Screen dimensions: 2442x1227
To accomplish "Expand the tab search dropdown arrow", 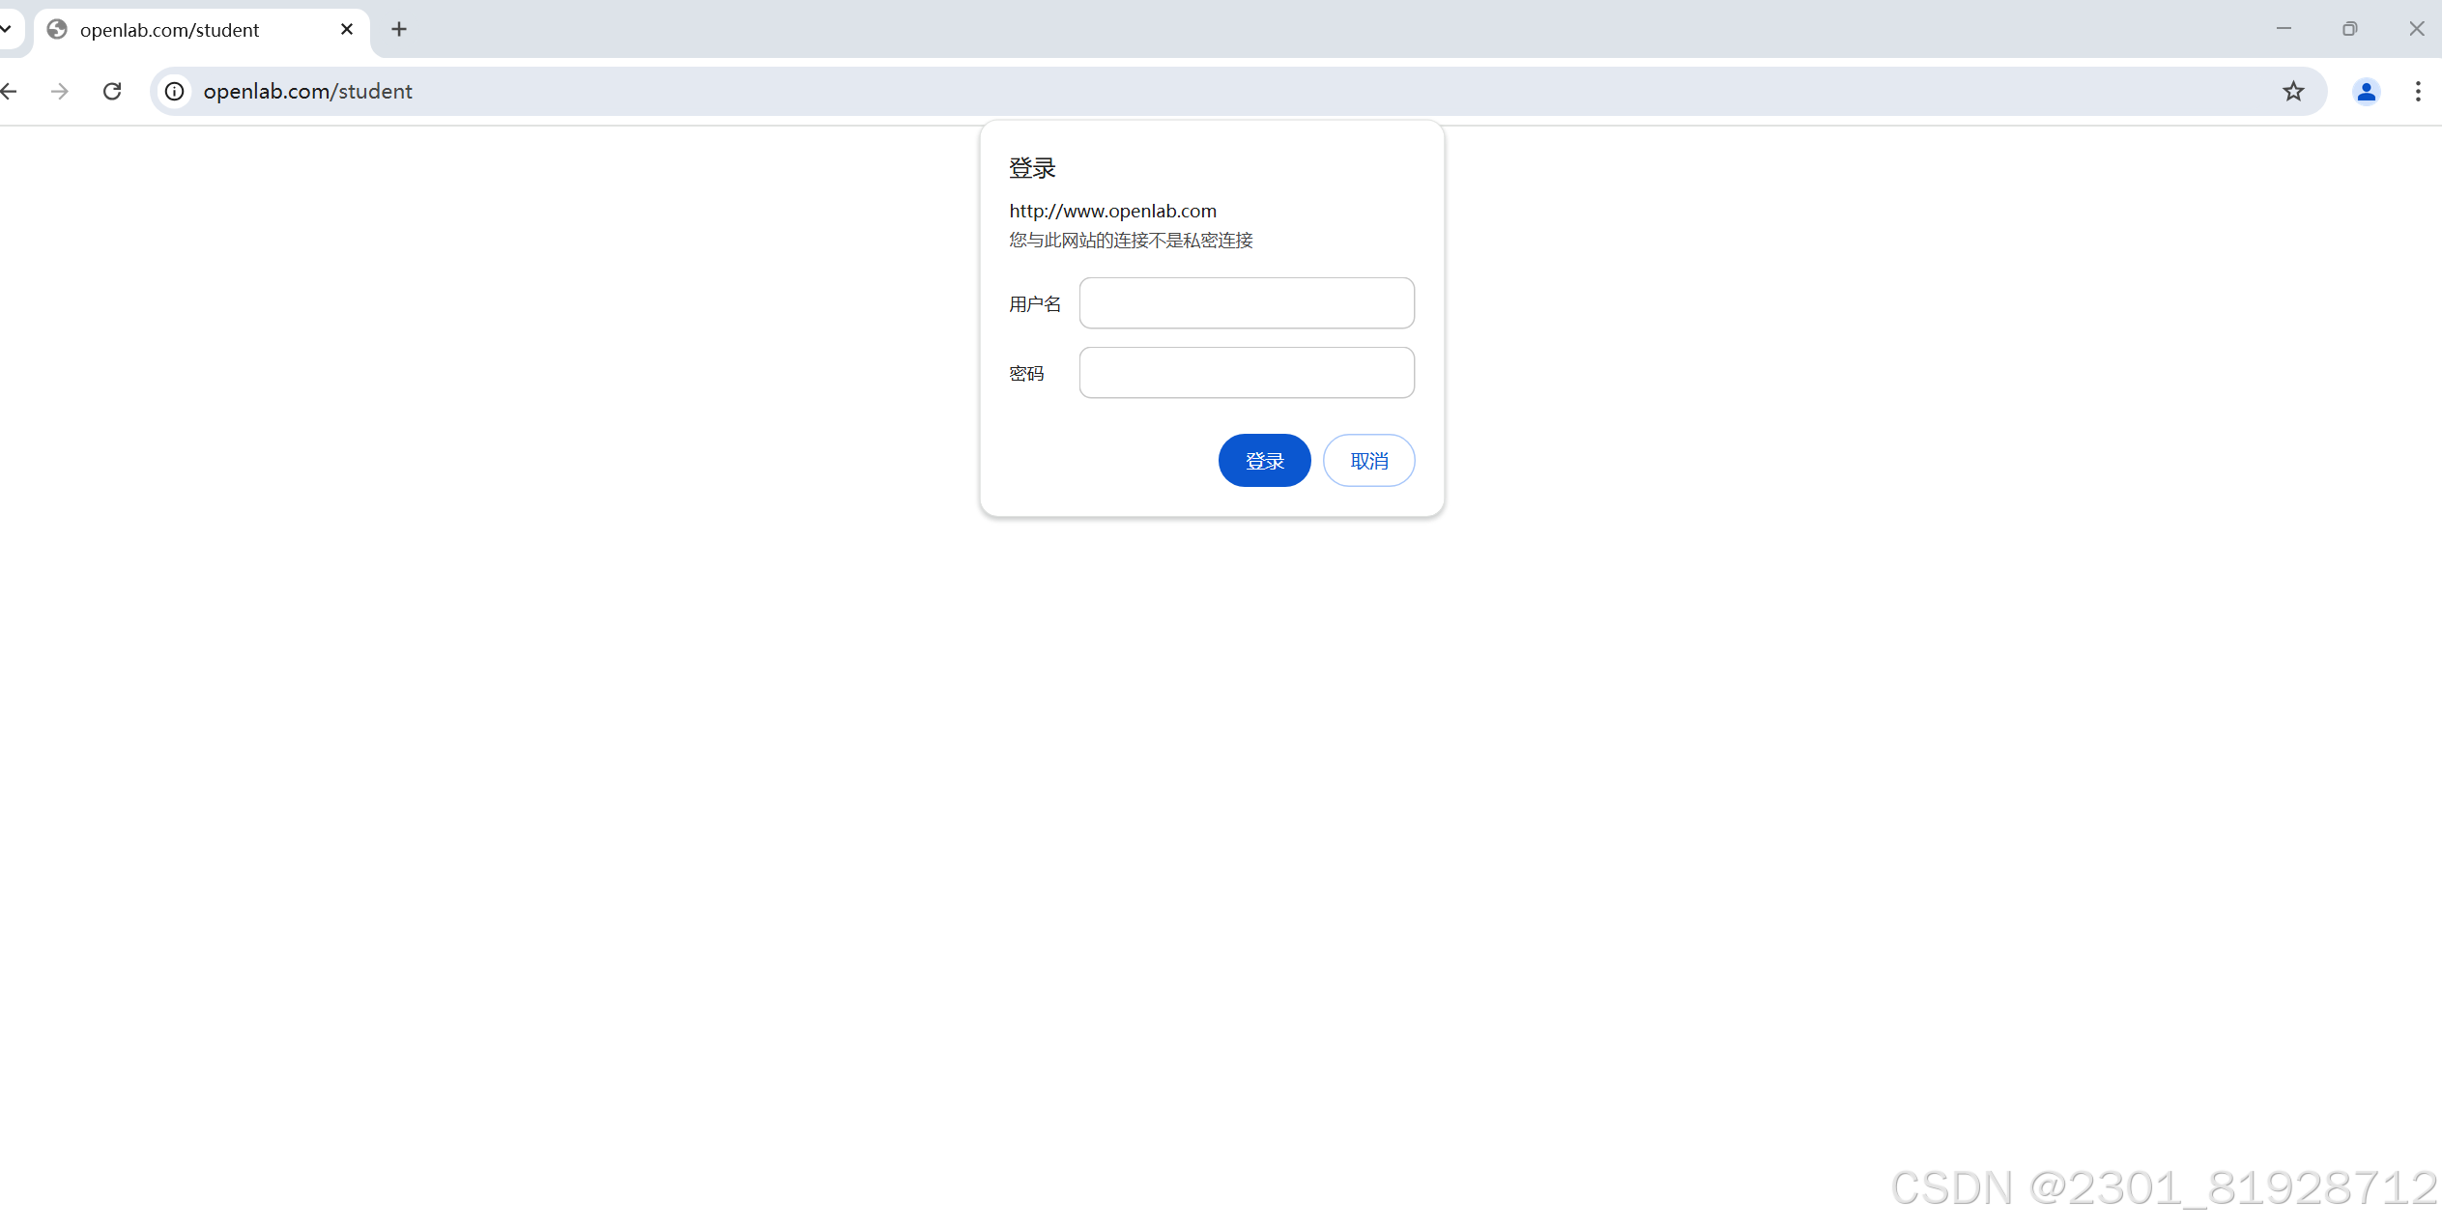I will 6,29.
